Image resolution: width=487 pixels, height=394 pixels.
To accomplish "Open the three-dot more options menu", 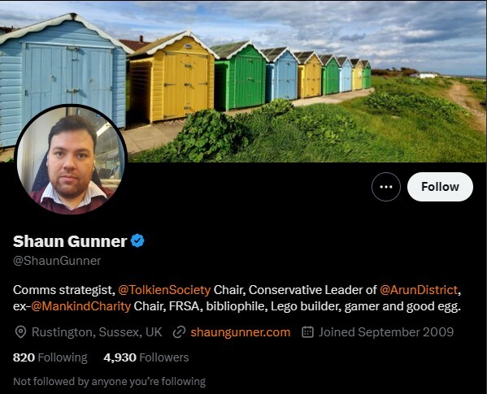I will tap(385, 187).
